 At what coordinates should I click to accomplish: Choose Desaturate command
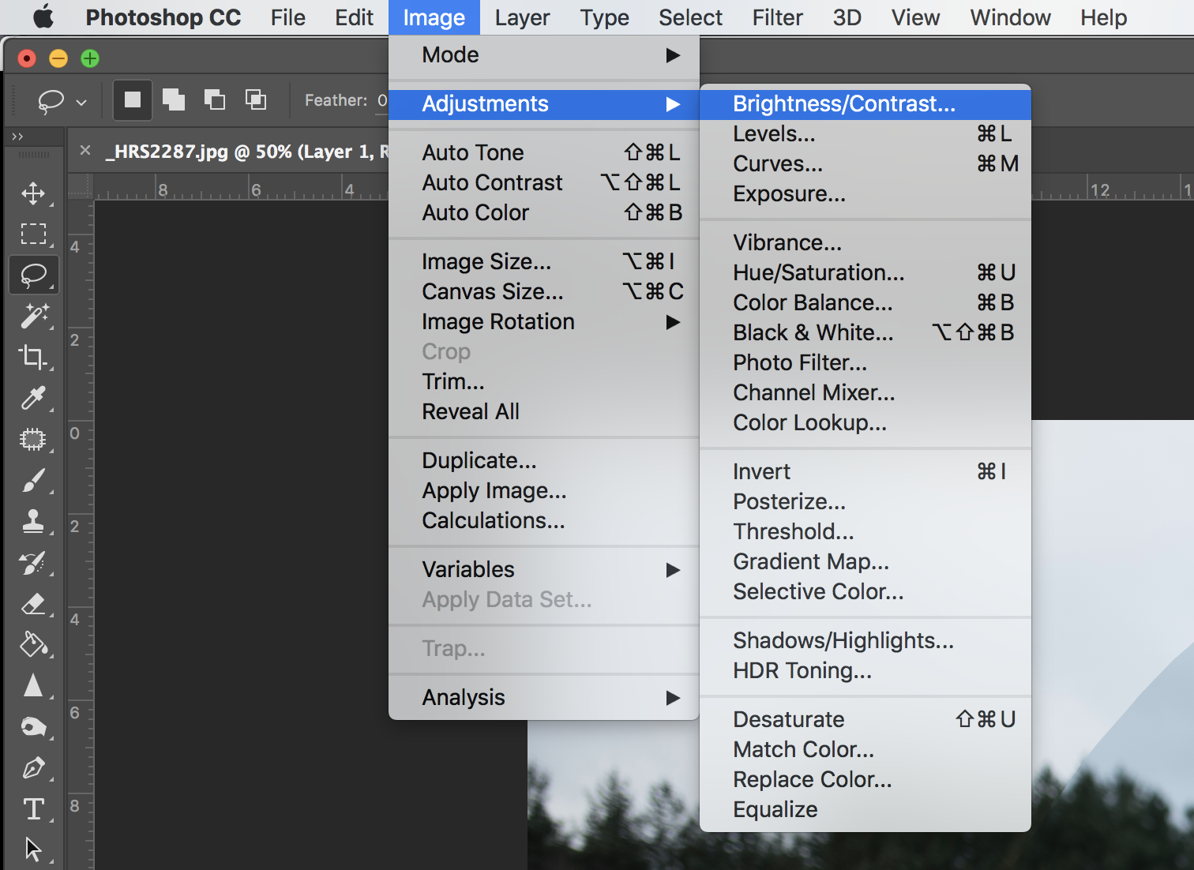[x=865, y=720]
